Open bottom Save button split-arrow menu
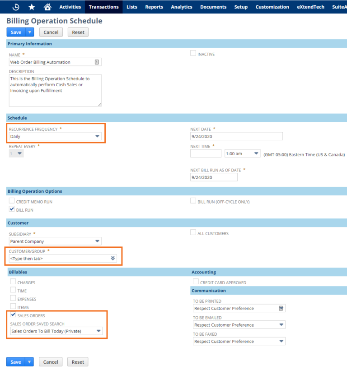The height and width of the screenshot is (370, 347). [29, 361]
